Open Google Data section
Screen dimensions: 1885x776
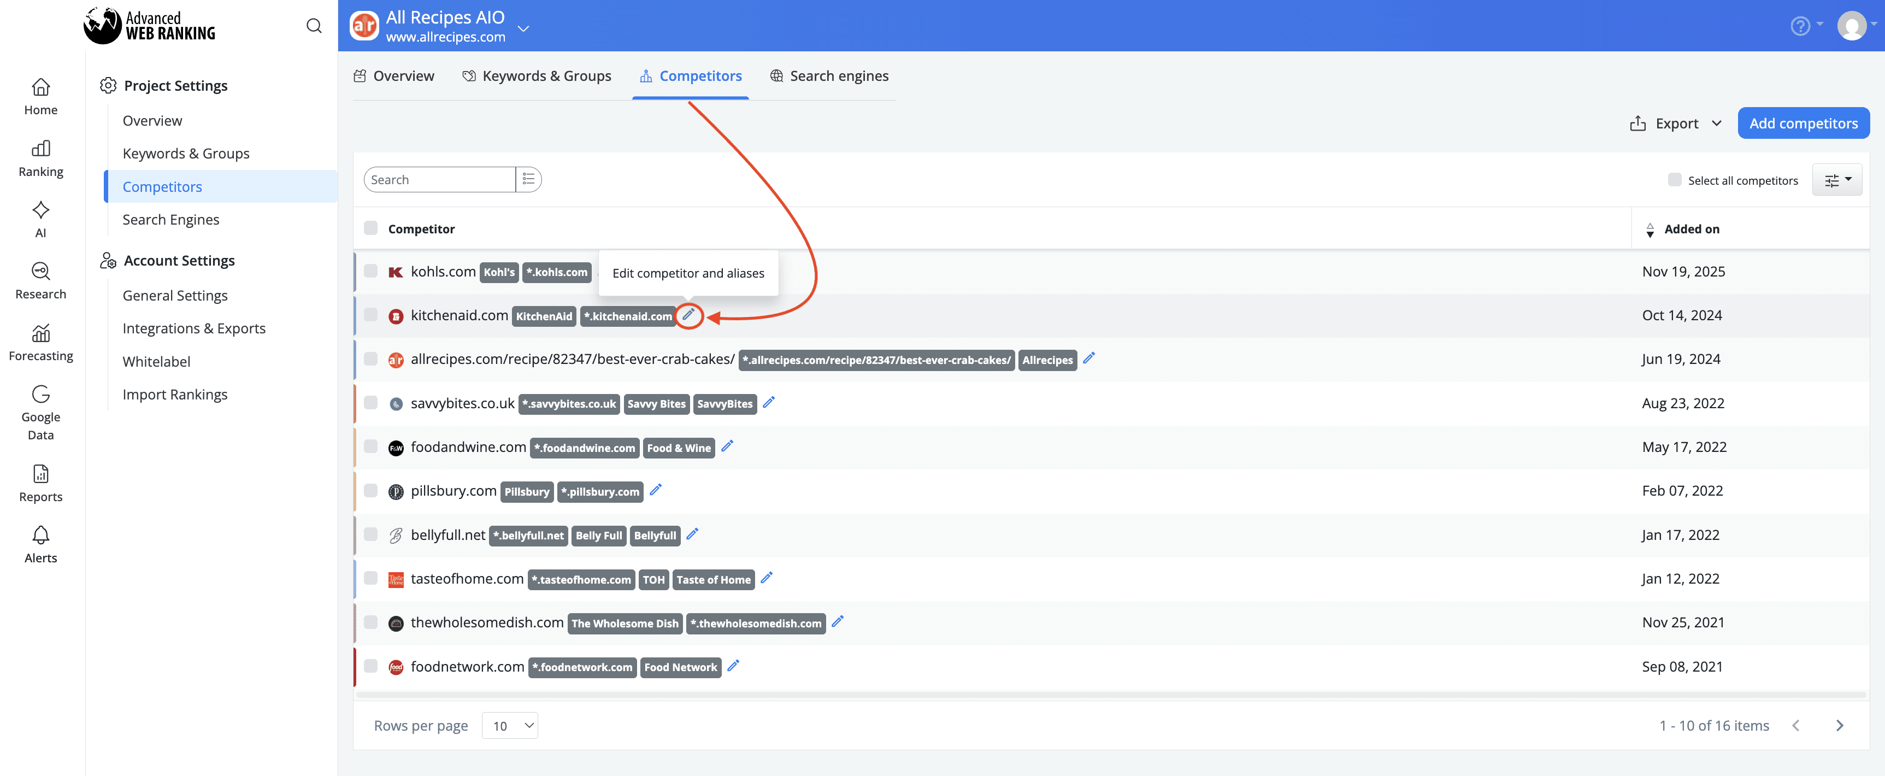tap(41, 413)
